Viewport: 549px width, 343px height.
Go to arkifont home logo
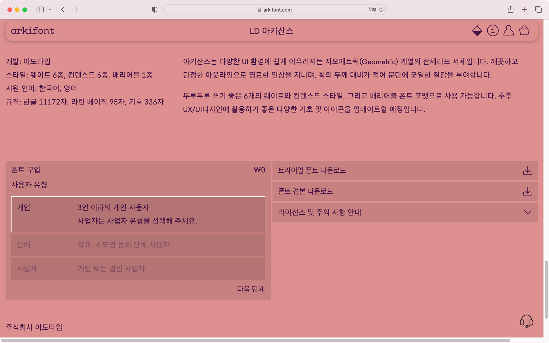[33, 31]
